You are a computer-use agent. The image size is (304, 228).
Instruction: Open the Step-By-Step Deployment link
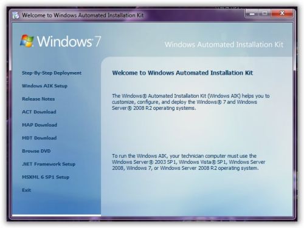click(52, 73)
